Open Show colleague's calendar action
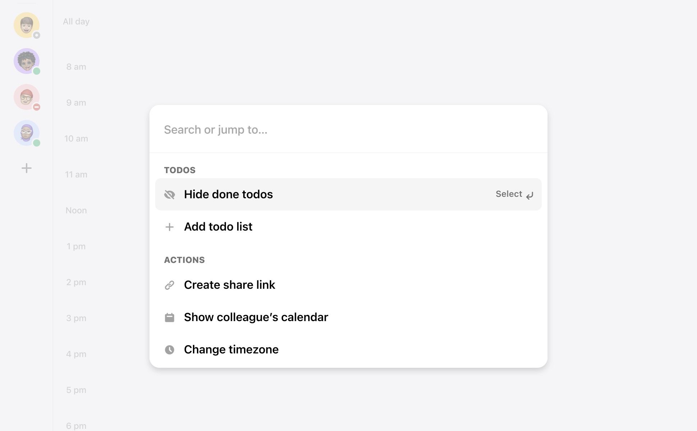The width and height of the screenshot is (697, 431). coord(256,317)
